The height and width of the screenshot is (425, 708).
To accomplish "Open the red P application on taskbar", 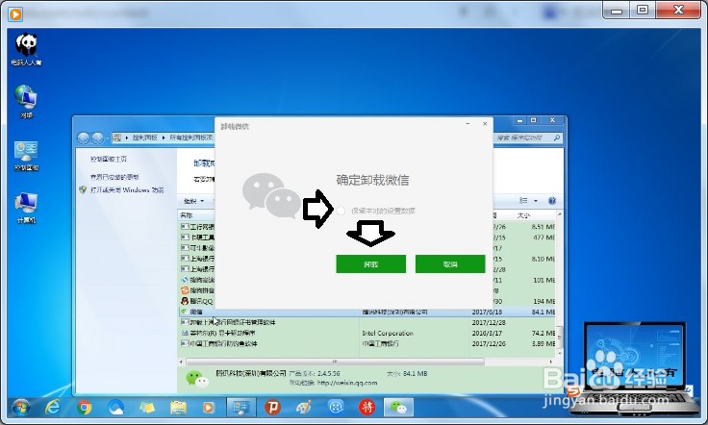I will coord(272,408).
